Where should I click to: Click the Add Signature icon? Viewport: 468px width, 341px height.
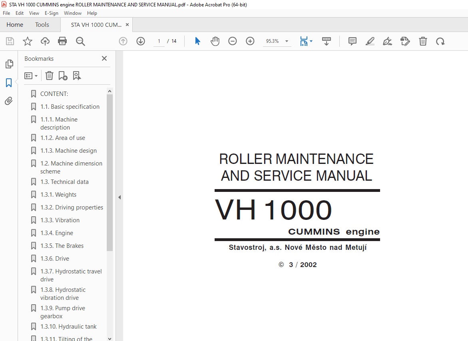pyautogui.click(x=387, y=41)
